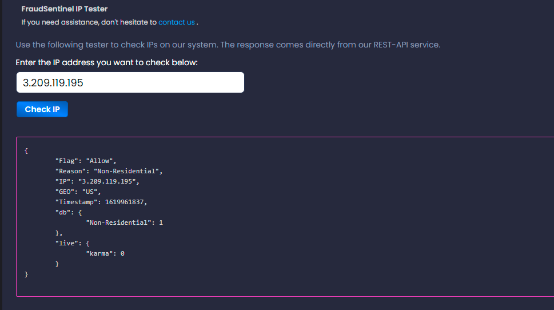This screenshot has width=554, height=310.
Task: Select the "Flag": "Allow" response line
Action: pyautogui.click(x=86, y=161)
